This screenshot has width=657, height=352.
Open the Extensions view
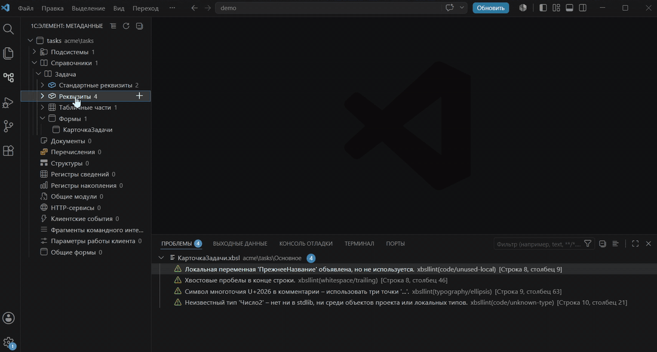pos(8,150)
